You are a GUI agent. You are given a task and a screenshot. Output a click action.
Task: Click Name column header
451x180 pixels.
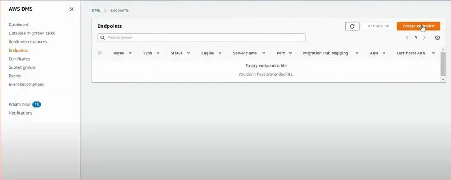tap(118, 53)
